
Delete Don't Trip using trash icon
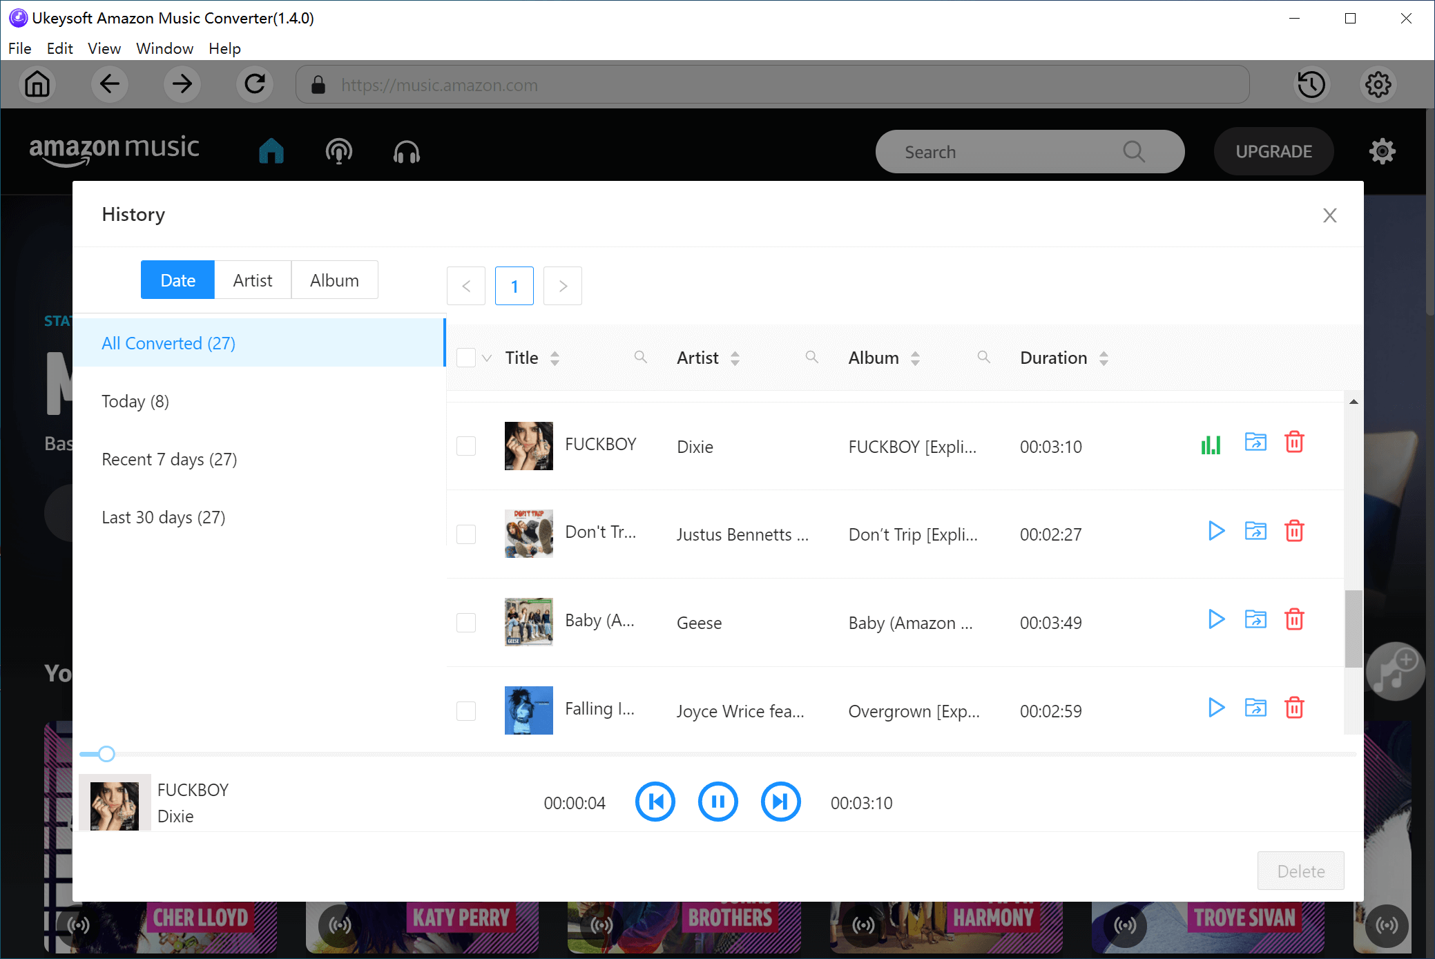tap(1294, 531)
